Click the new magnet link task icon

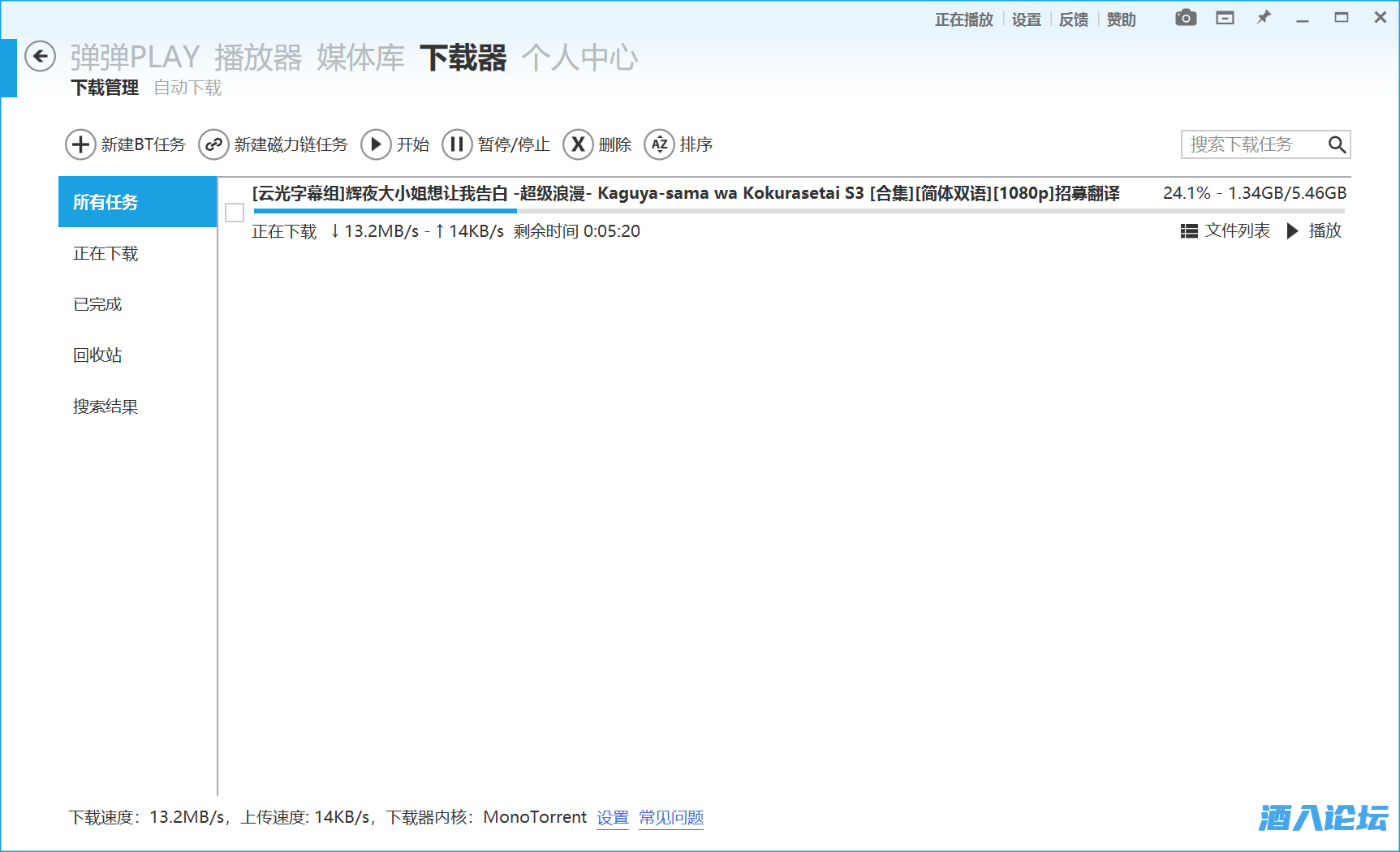point(213,144)
